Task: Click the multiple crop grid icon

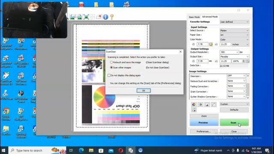Action: tap(92, 17)
